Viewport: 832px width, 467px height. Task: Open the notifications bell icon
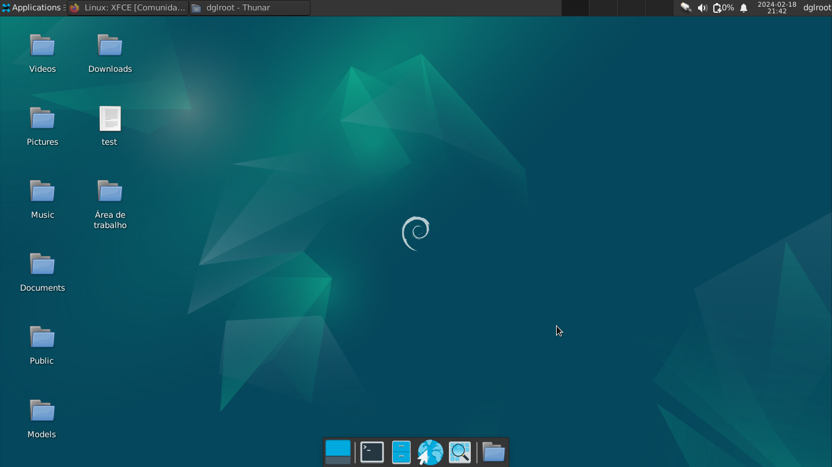tap(744, 8)
